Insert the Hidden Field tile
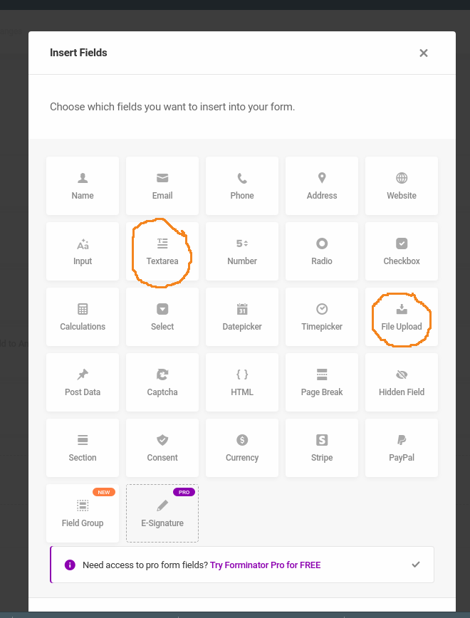 tap(402, 382)
